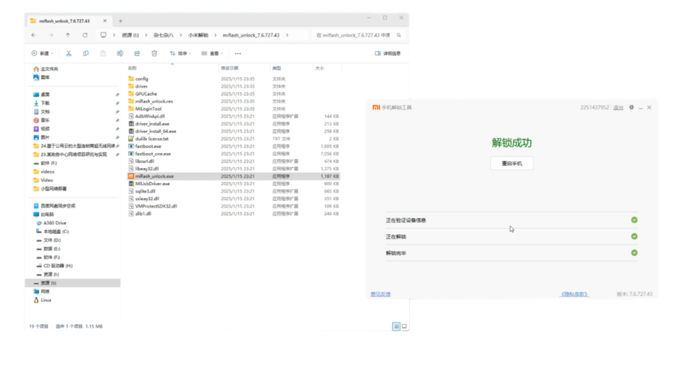This screenshot has height=390, width=698.
Task: Click the 退出 logout link
Action: pyautogui.click(x=618, y=108)
